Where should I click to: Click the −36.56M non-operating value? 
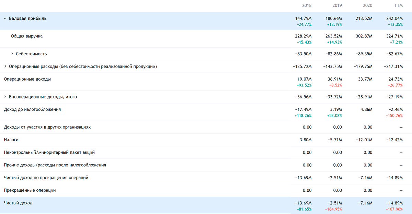(304, 97)
